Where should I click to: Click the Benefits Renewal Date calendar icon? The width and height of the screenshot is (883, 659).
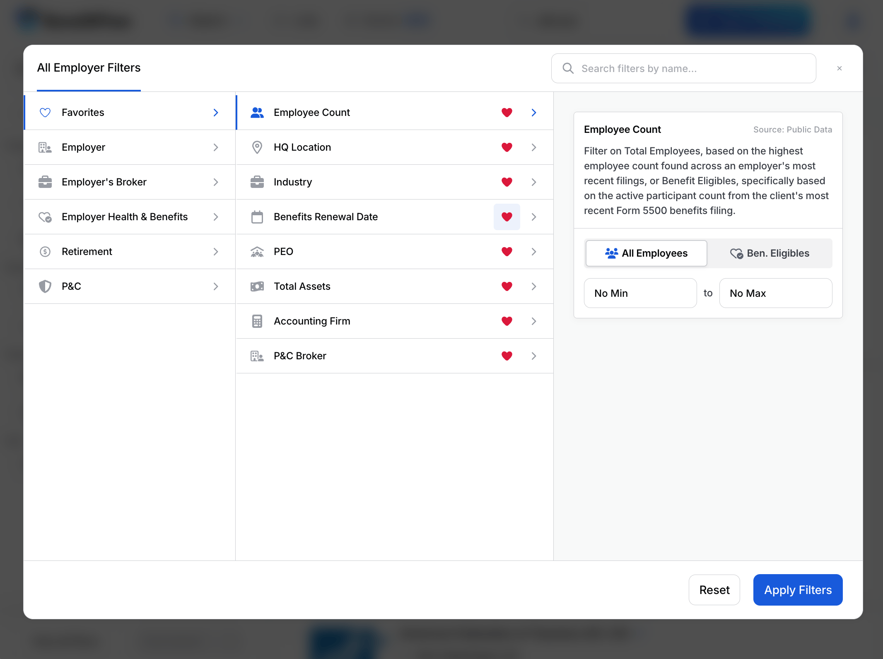click(257, 217)
